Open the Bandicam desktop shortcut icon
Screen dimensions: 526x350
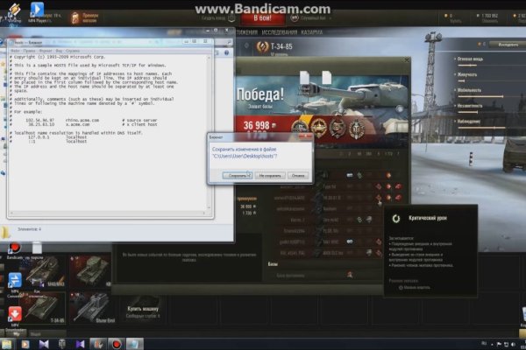14,249
